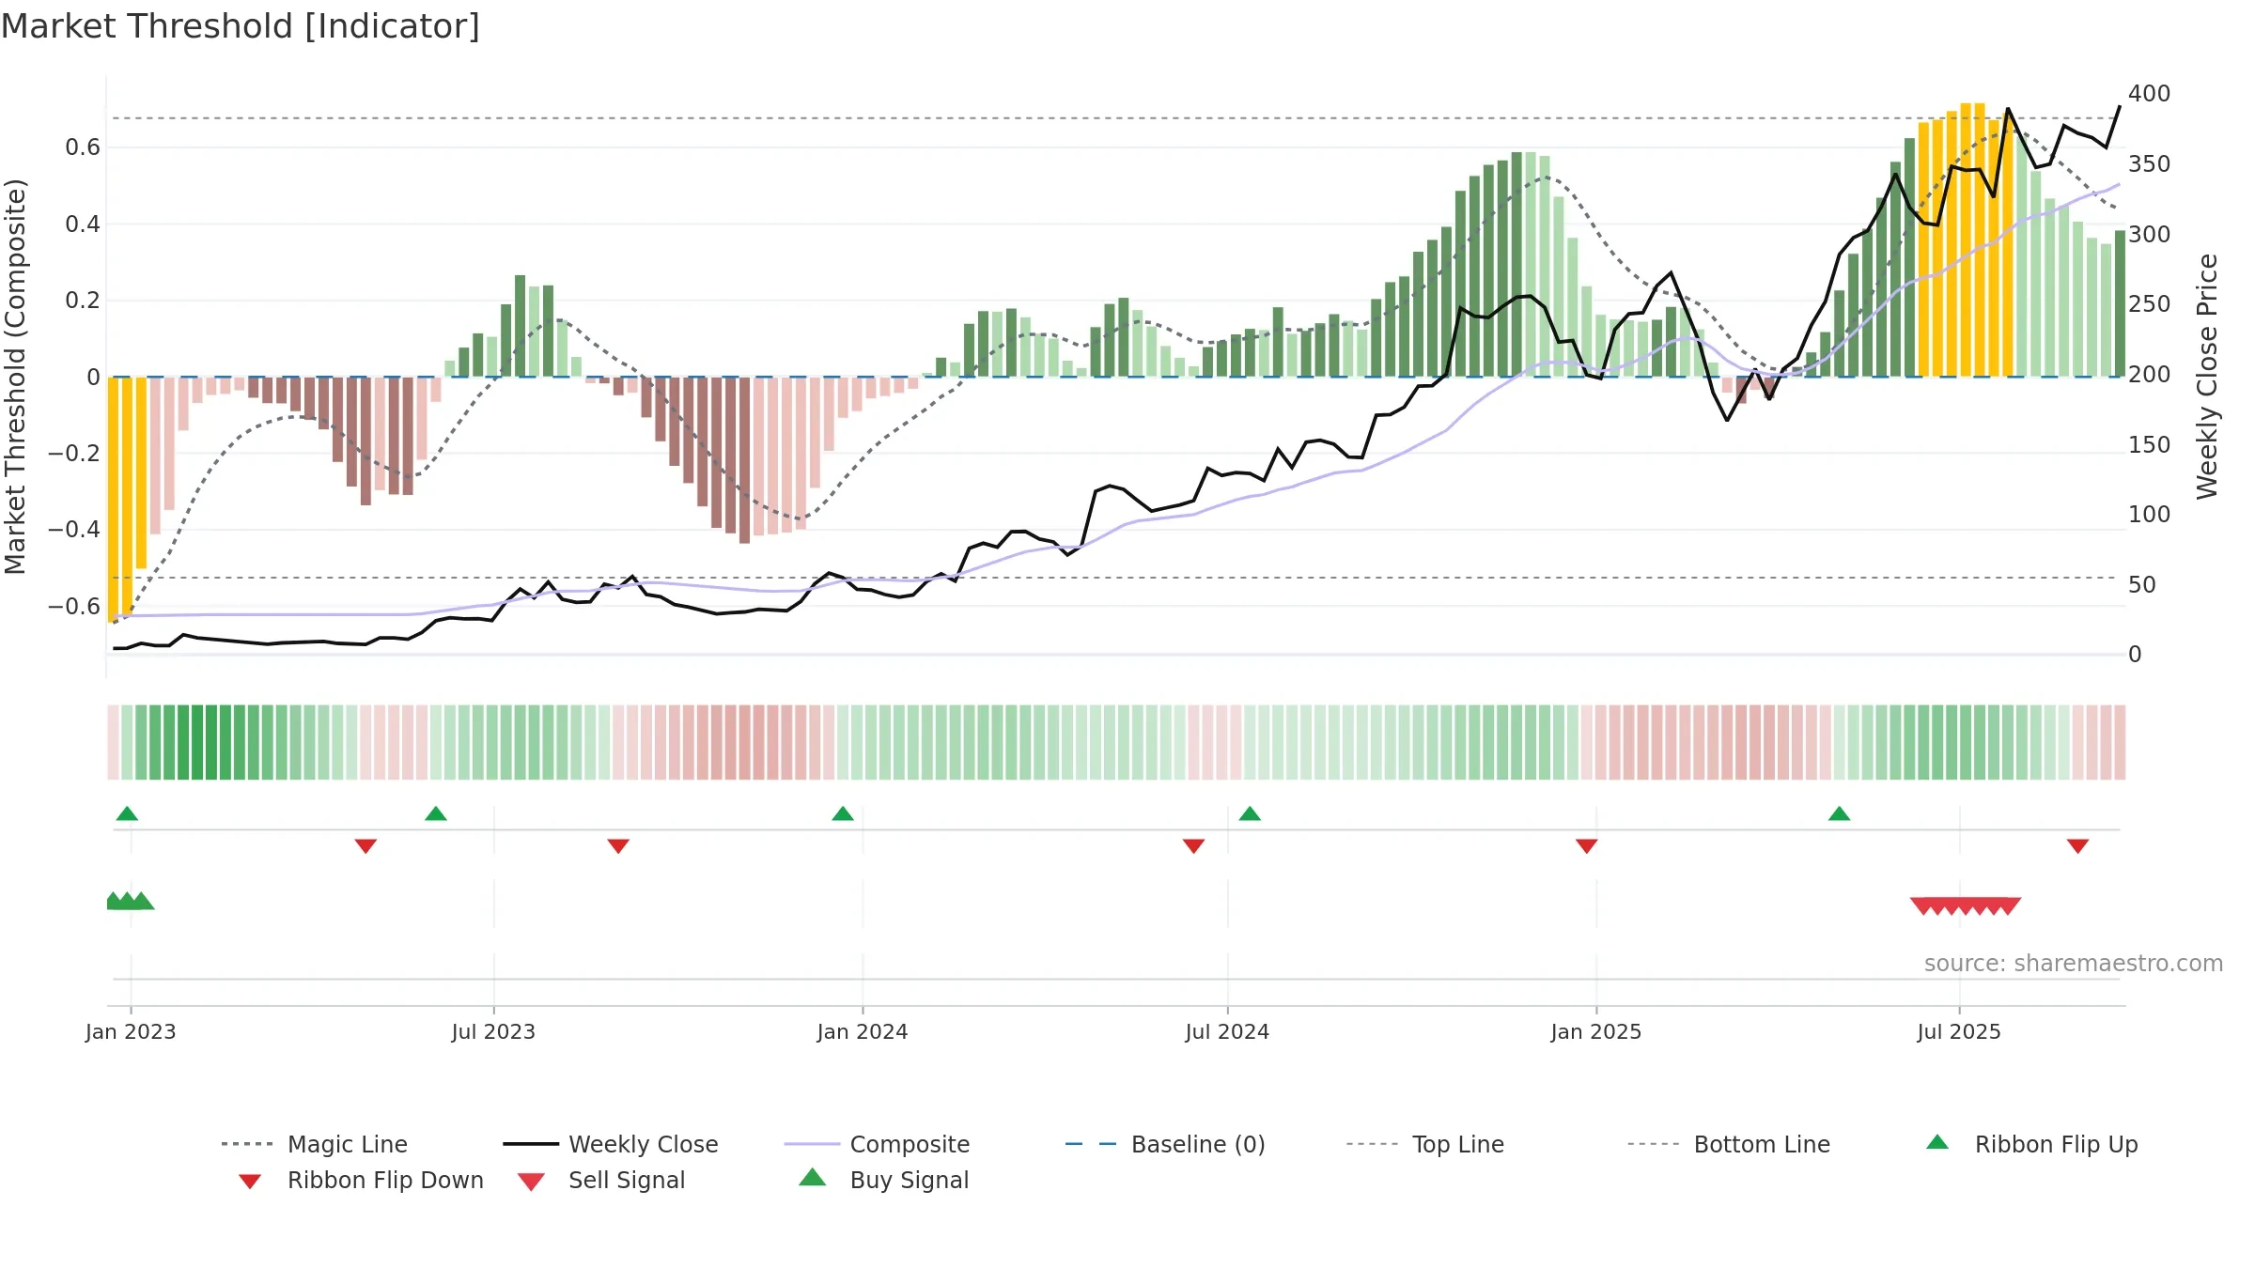Click the red flip-down triangle just before Jan 2025
Screen dimensions: 2255x1268
(1587, 846)
